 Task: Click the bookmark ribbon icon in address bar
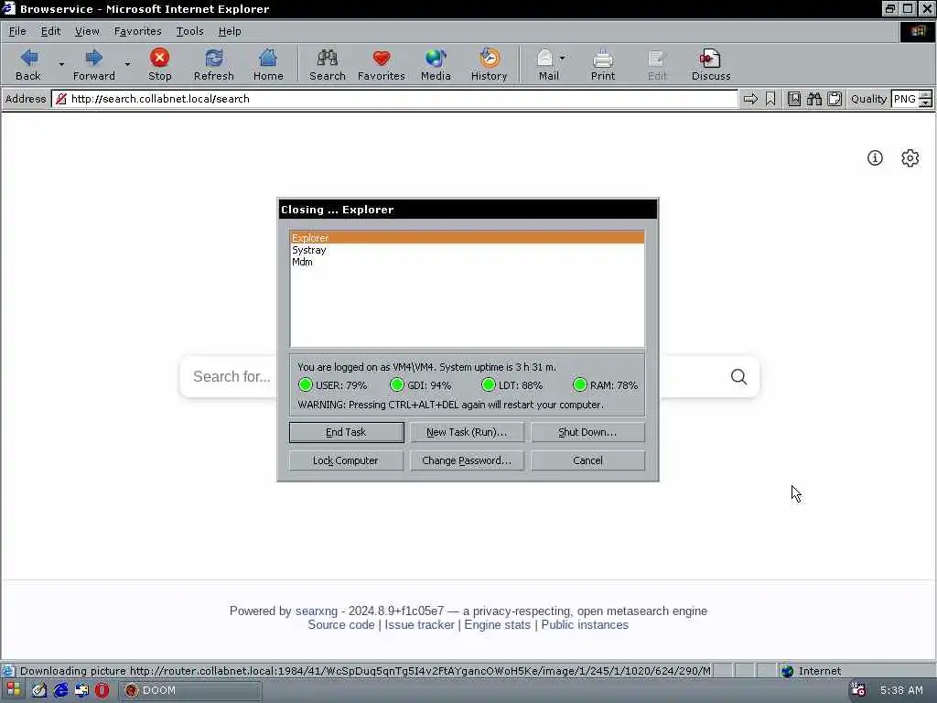click(770, 99)
